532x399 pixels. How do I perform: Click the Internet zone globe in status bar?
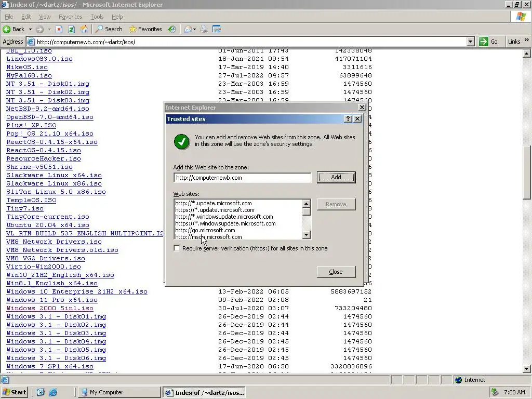coord(458,380)
